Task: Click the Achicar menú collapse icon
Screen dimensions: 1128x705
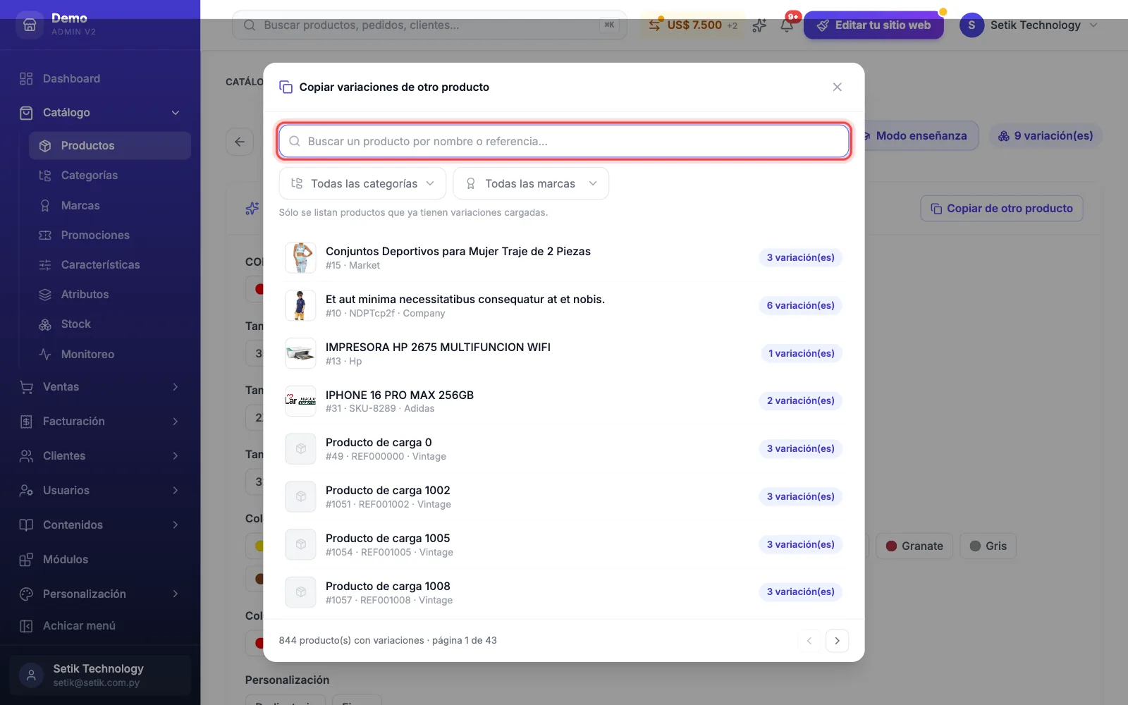Action: pos(26,626)
